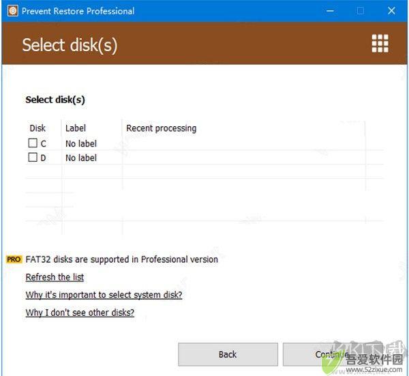Select the 'No label' cell for disk D
The width and height of the screenshot is (409, 376).
point(81,158)
